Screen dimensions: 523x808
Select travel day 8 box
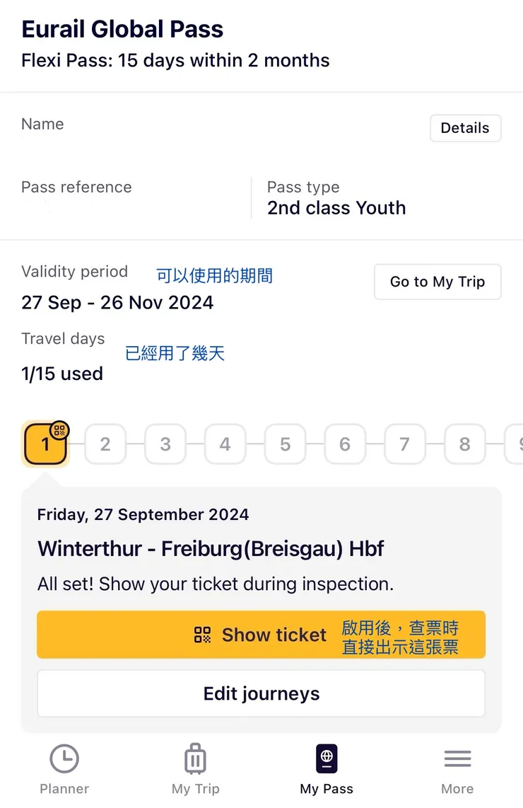click(464, 444)
